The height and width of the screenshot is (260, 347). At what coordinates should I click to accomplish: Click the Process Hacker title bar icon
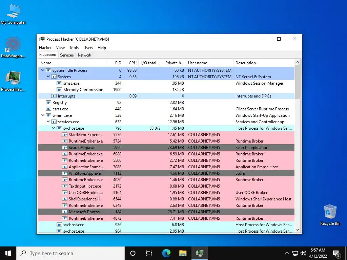[42, 39]
